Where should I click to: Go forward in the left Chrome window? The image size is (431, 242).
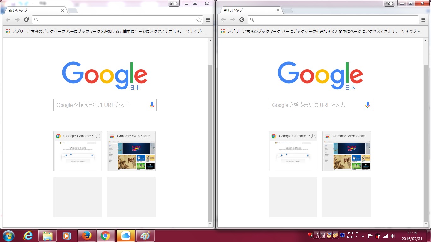[x=17, y=20]
